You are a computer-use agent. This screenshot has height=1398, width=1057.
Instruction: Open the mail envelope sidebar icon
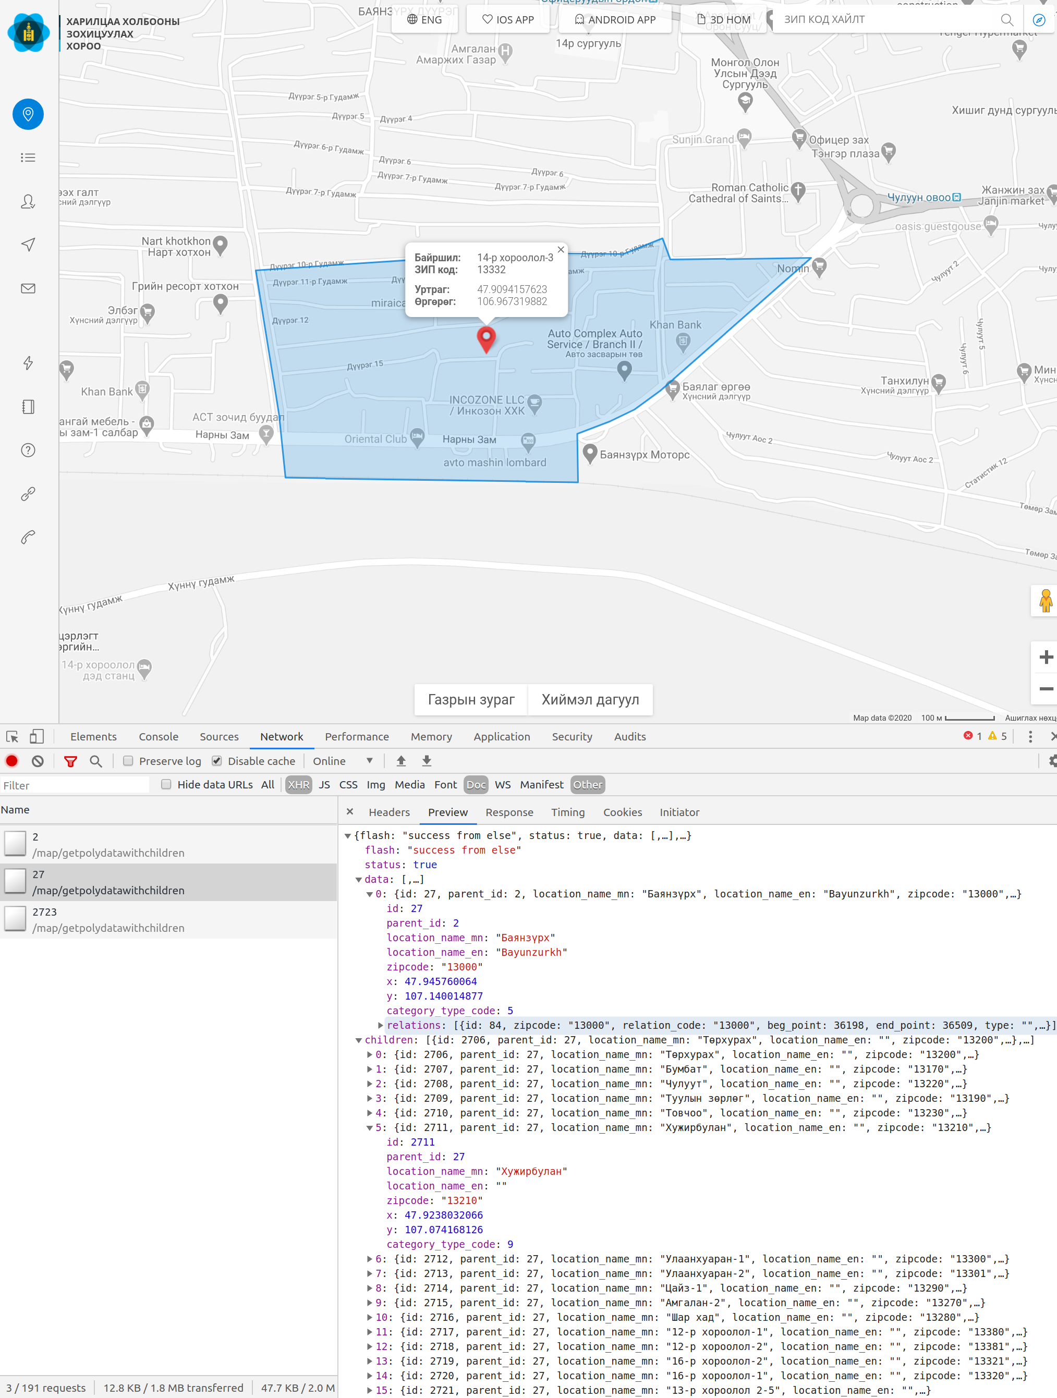click(x=29, y=288)
